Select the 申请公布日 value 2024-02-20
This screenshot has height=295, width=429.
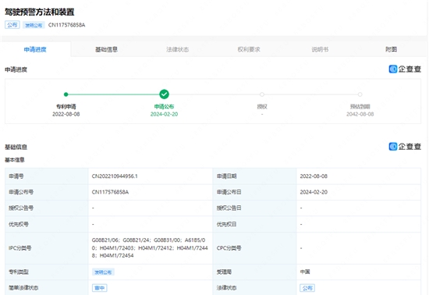314,192
